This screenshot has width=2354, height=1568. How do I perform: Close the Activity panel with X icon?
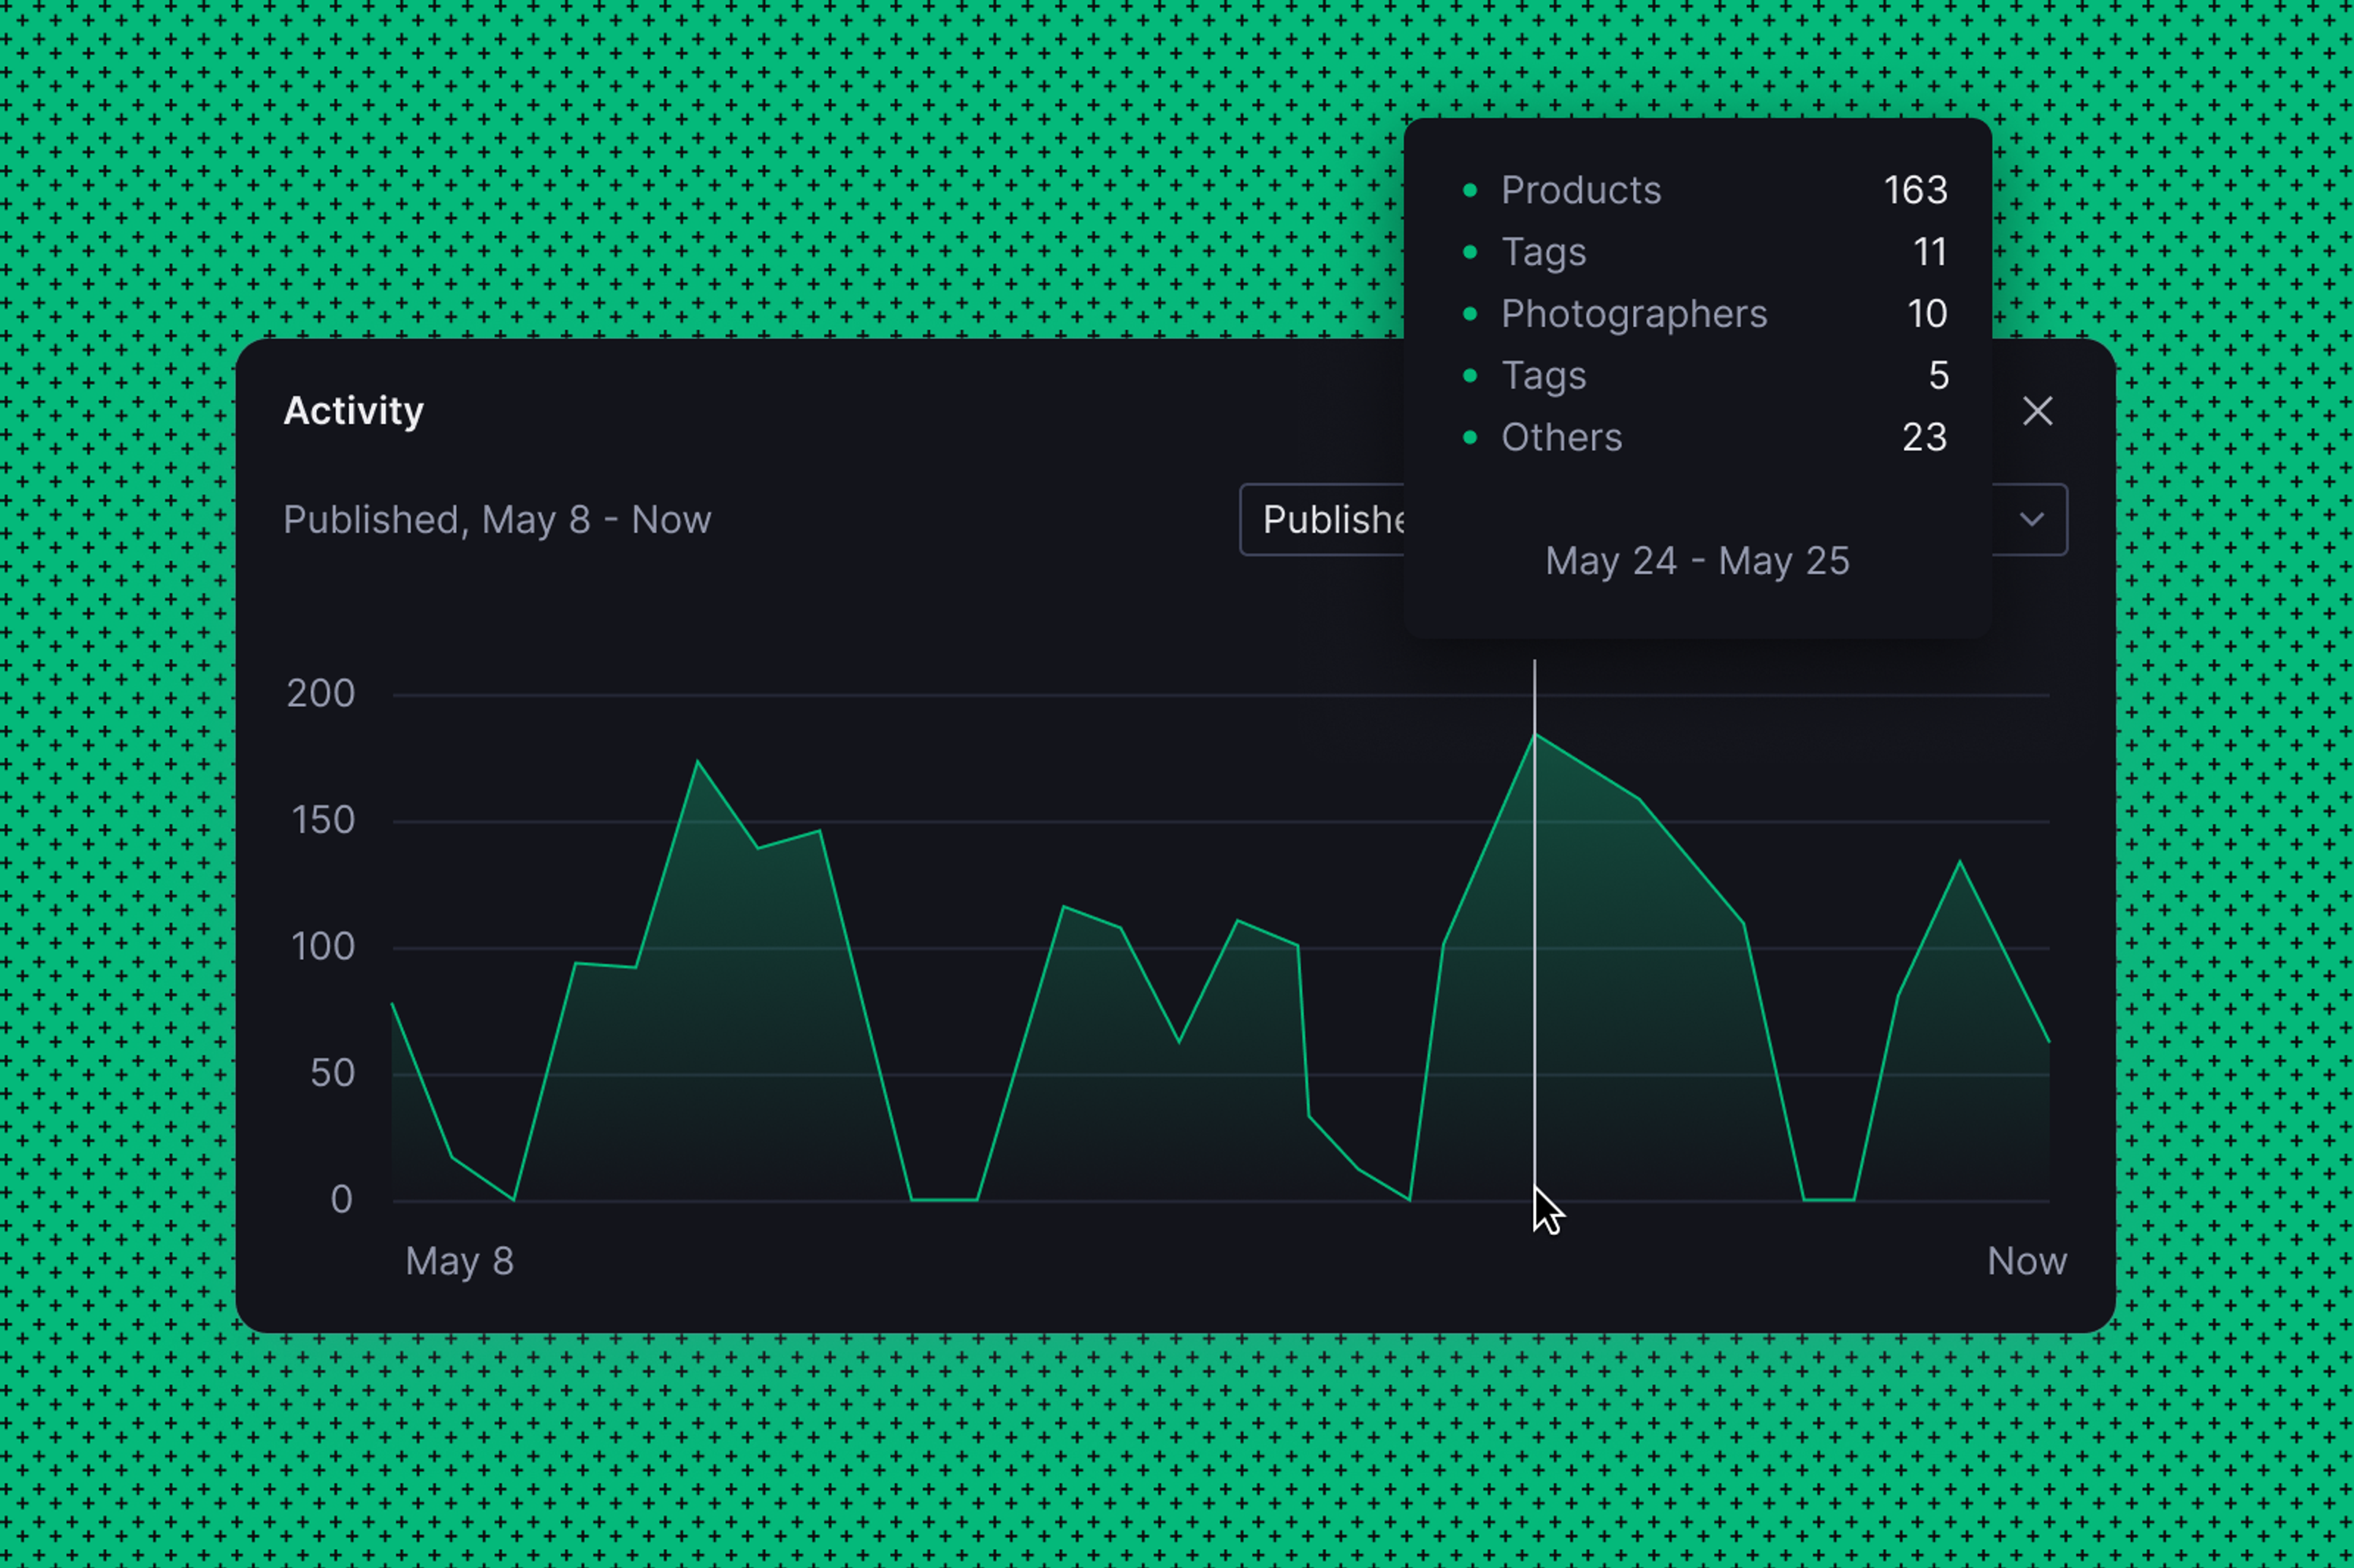(x=2037, y=411)
